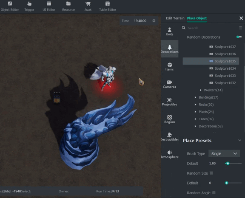Viewport: 245px width, 198px height.
Task: Click the default size value 1.00
Action: pos(212,163)
